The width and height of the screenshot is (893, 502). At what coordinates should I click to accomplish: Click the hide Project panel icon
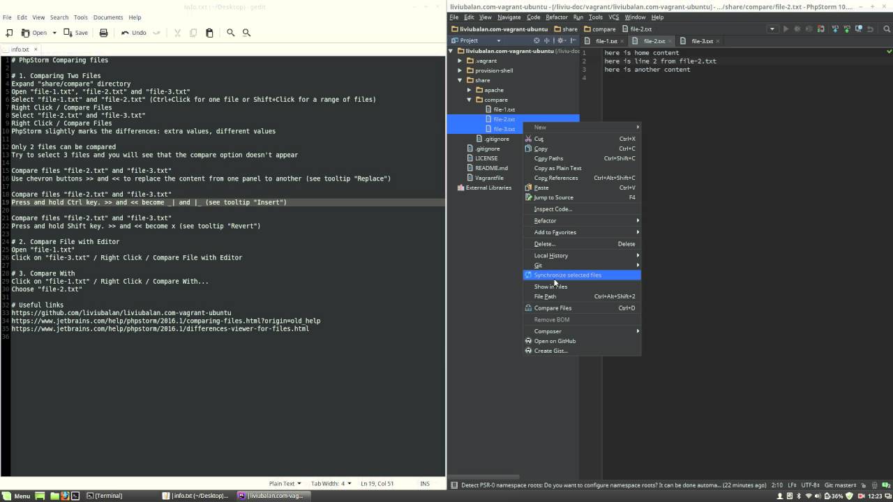[571, 40]
